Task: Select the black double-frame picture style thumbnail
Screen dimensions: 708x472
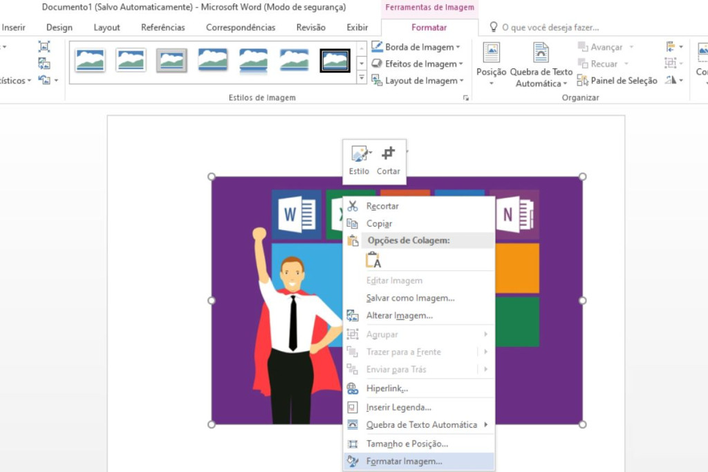Action: (x=335, y=61)
